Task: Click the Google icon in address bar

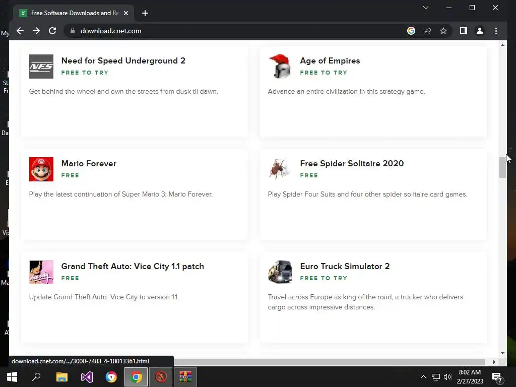Action: point(411,31)
